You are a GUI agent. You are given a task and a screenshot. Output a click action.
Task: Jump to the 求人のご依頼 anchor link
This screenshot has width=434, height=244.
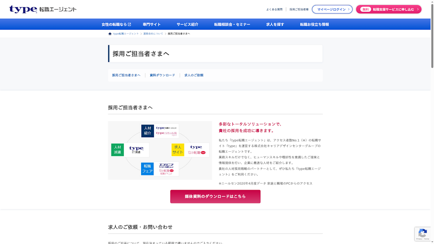pyautogui.click(x=194, y=75)
